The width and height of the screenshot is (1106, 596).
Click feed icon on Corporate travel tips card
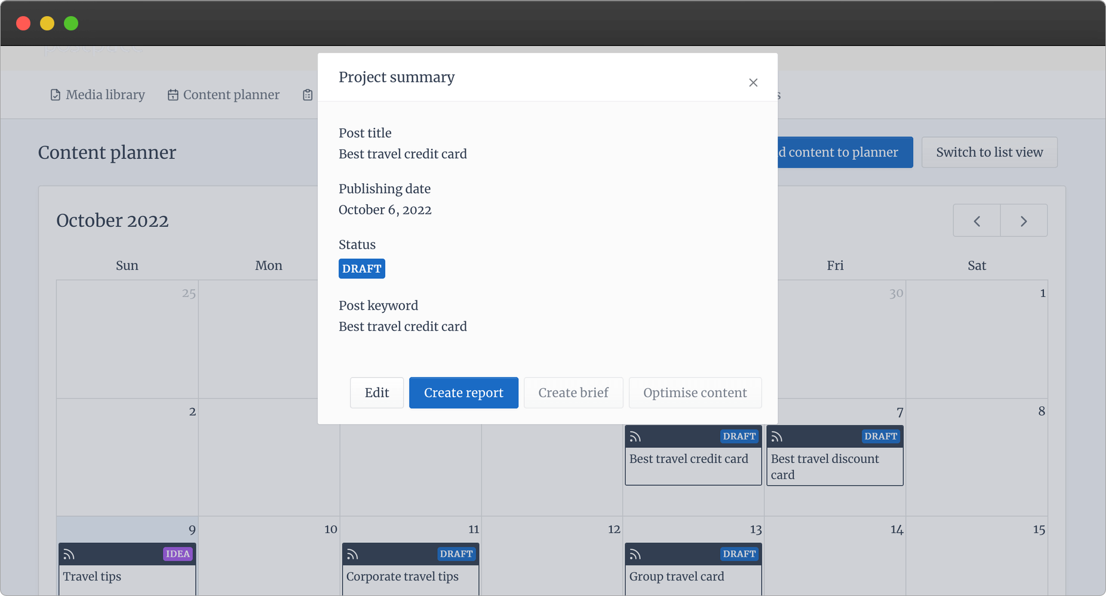[x=352, y=554]
